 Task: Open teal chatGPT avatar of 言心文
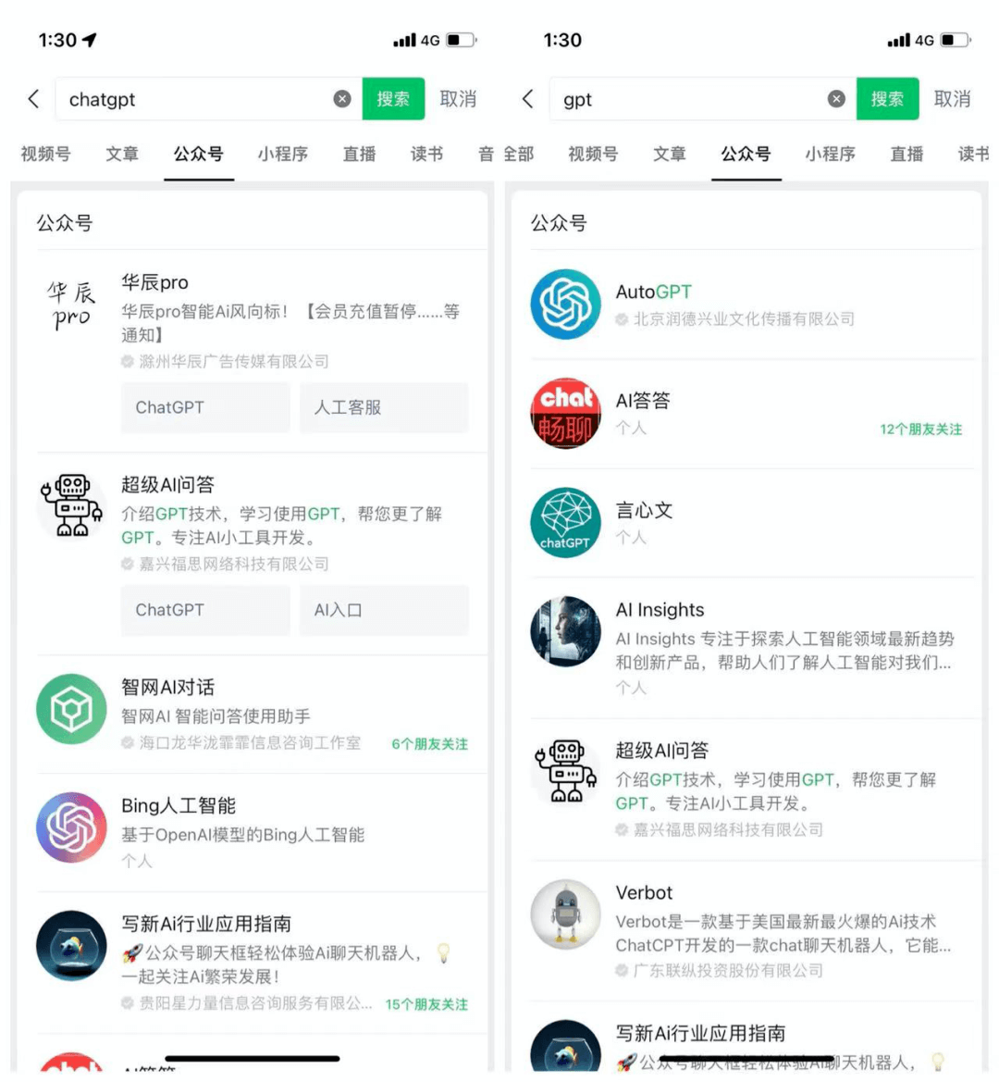click(565, 522)
